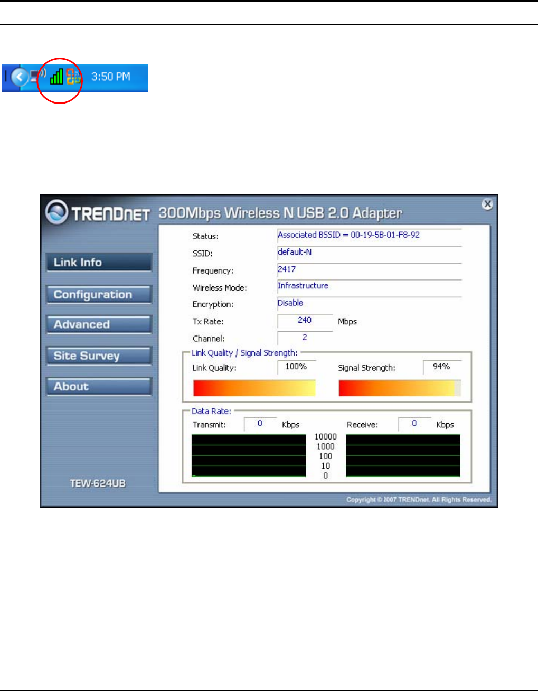538x691 pixels.
Task: Open the Configuration section
Action: point(99,294)
